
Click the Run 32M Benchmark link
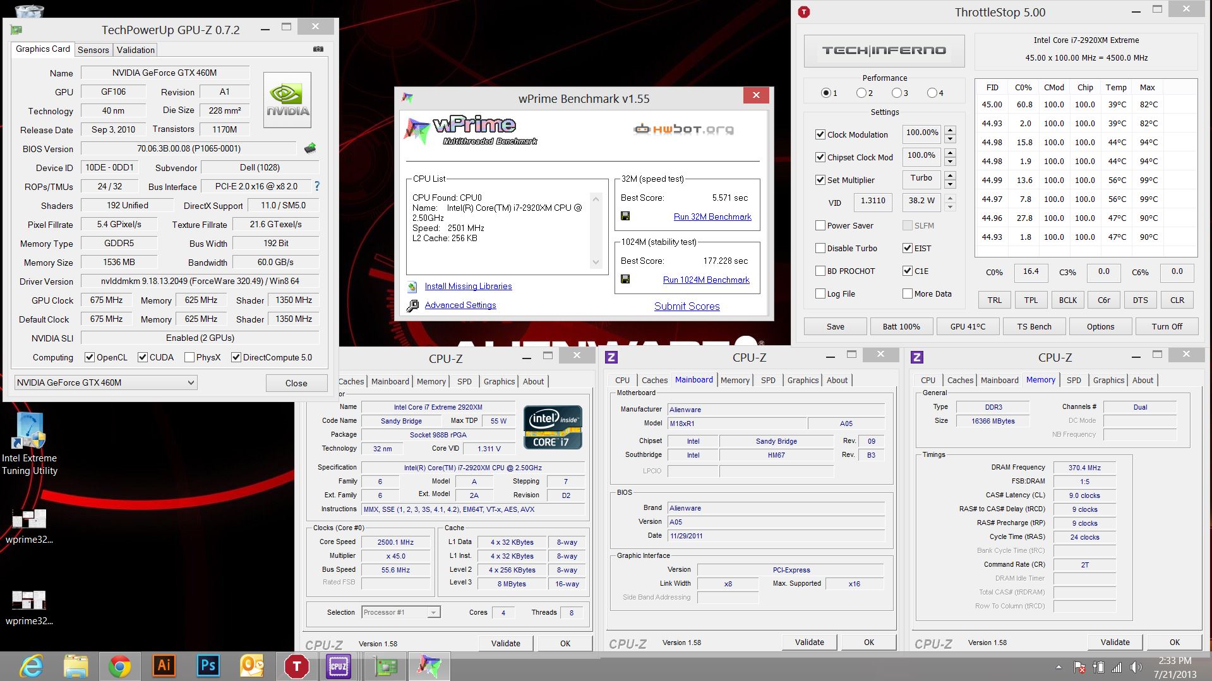(x=712, y=216)
